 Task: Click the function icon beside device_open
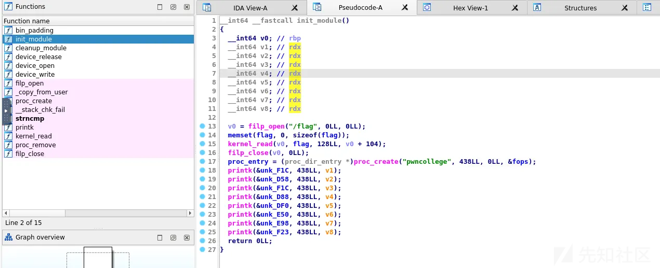point(8,66)
